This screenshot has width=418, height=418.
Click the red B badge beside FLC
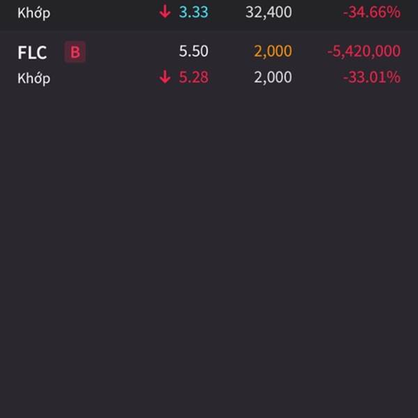click(x=75, y=52)
